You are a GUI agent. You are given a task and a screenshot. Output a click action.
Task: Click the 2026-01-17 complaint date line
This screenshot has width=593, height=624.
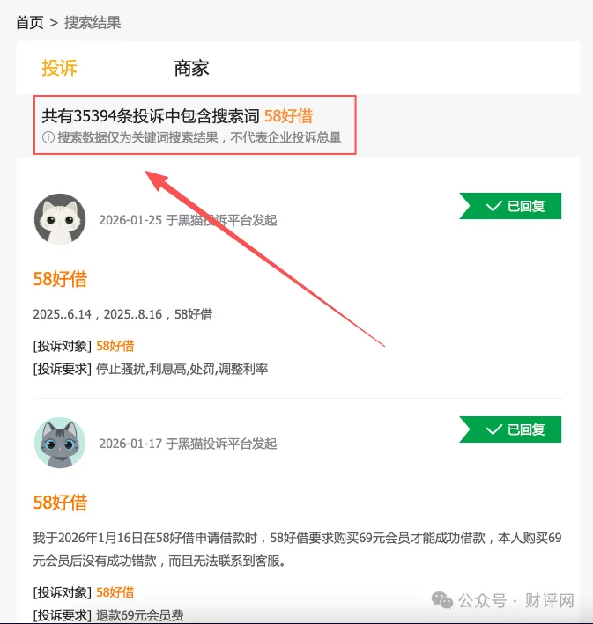(x=188, y=444)
